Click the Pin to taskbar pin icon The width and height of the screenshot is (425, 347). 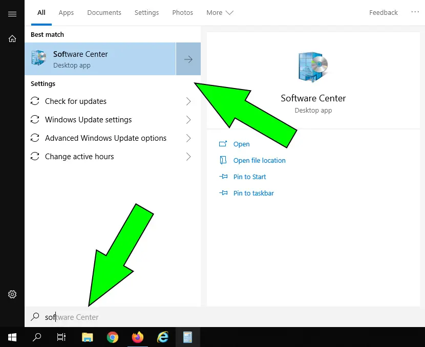pos(223,193)
